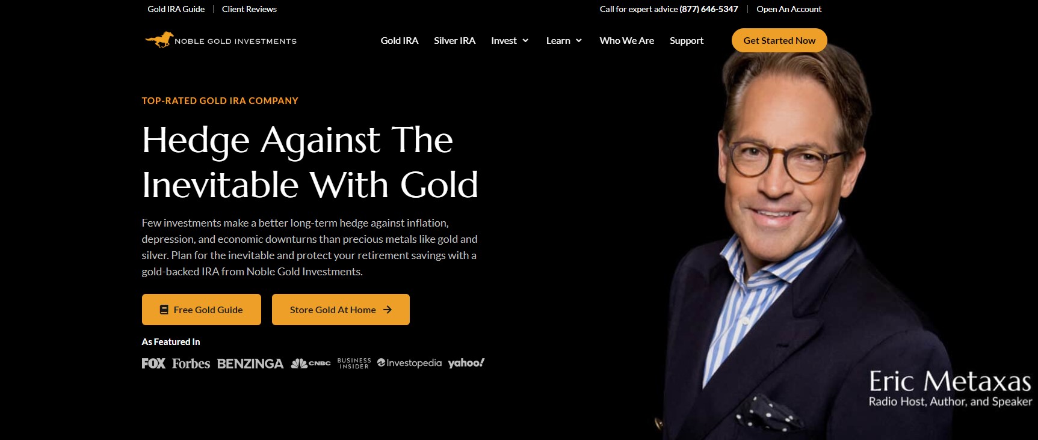
Task: Click the BENZINGA logo
Action: tap(250, 364)
